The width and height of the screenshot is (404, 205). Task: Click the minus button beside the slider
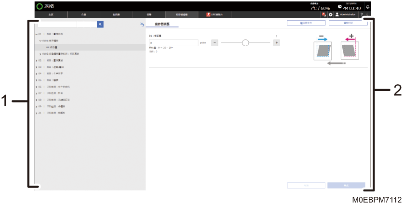click(215, 43)
